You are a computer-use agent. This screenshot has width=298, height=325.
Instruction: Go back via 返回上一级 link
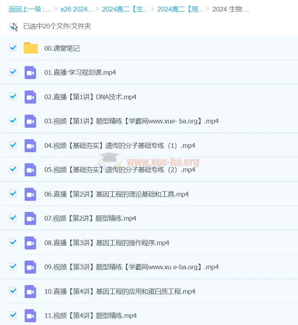[x=25, y=9]
